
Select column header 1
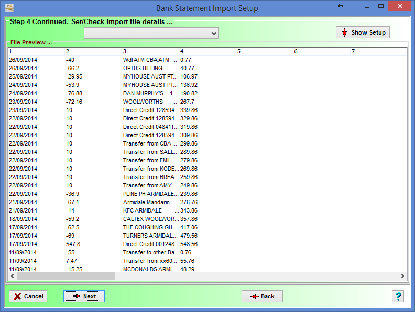click(37, 51)
